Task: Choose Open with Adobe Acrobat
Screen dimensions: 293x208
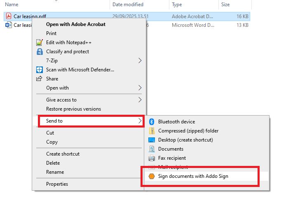Action: coord(76,24)
